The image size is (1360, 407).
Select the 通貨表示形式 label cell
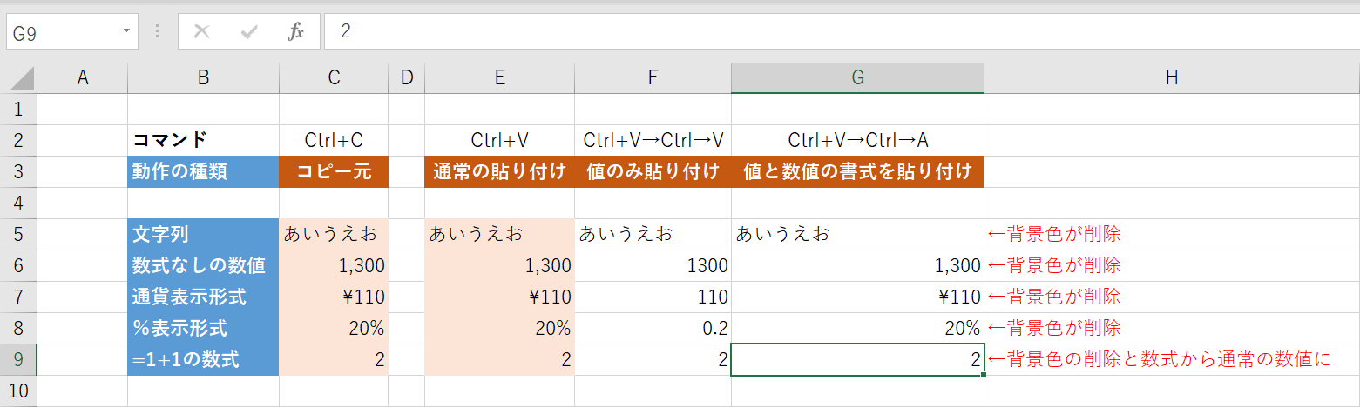(x=203, y=297)
